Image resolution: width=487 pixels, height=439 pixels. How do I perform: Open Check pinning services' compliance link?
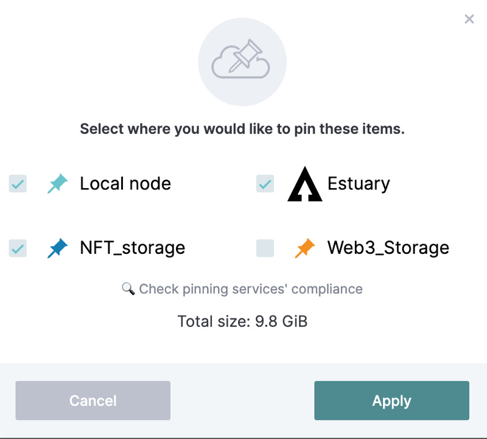click(250, 289)
